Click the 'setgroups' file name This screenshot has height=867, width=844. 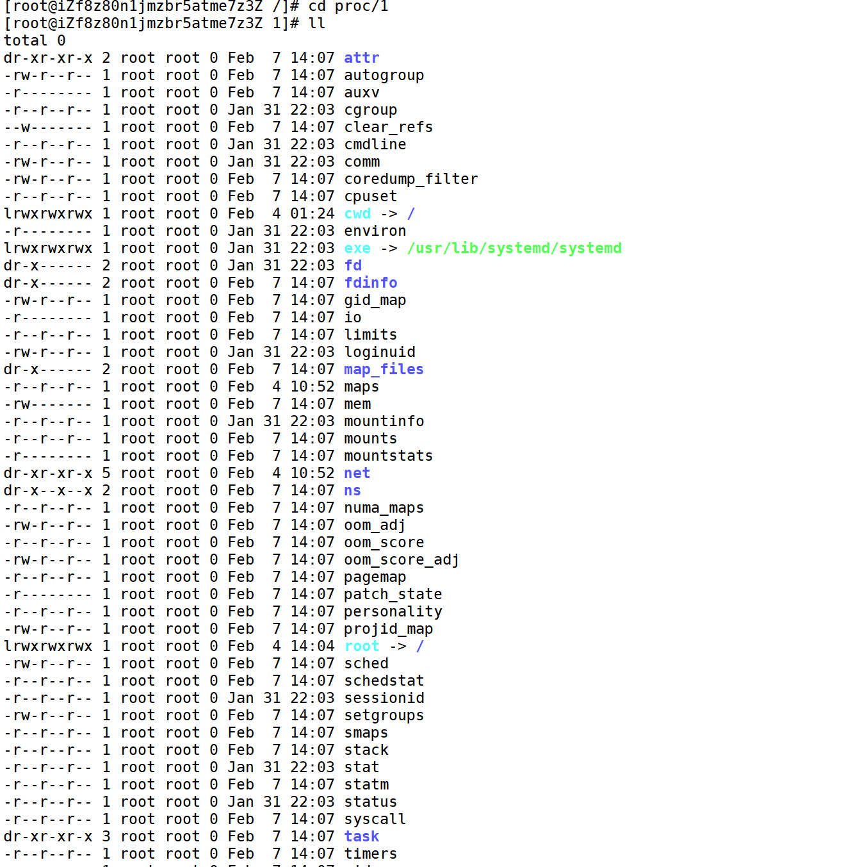pyautogui.click(x=384, y=715)
